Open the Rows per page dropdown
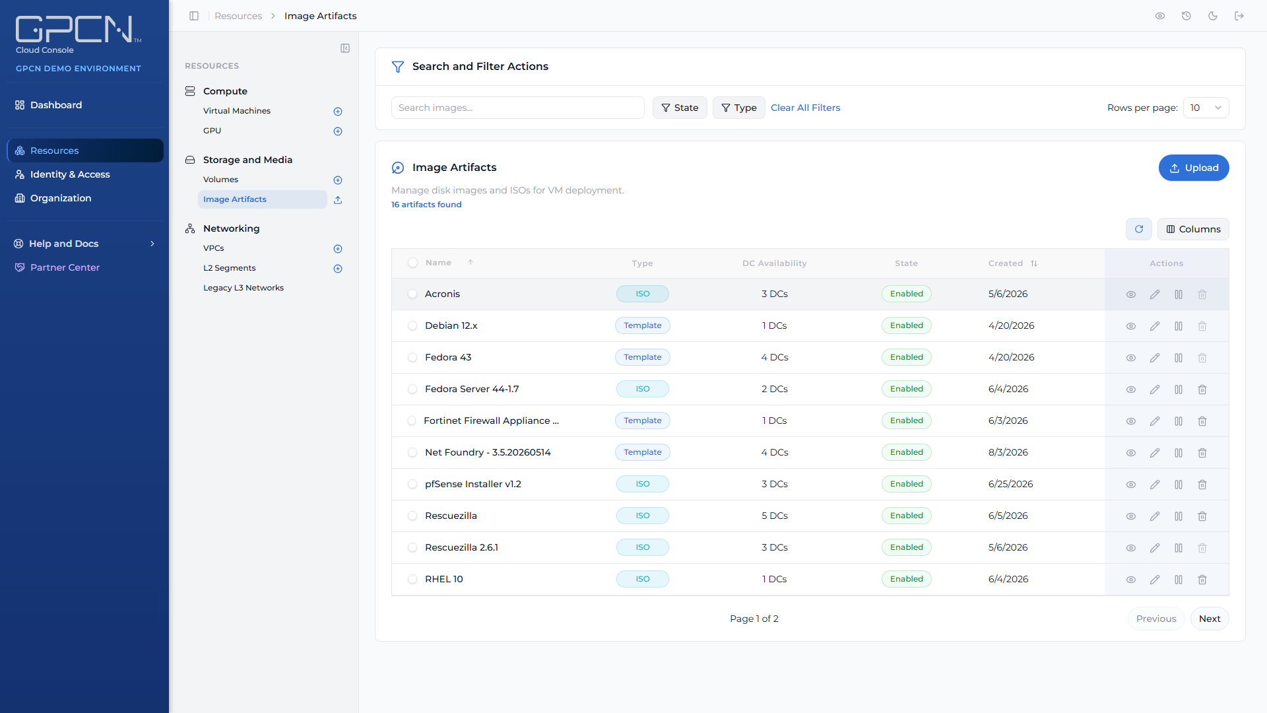The height and width of the screenshot is (713, 1267). [1206, 108]
